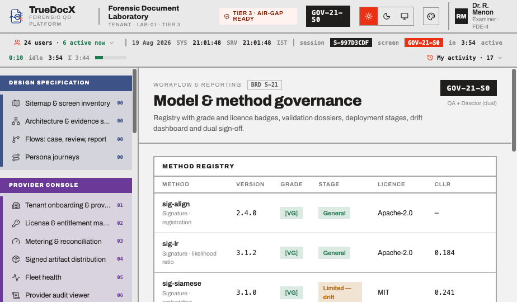Click the idle session progress bar
This screenshot has height=302, width=517.
click(110, 58)
